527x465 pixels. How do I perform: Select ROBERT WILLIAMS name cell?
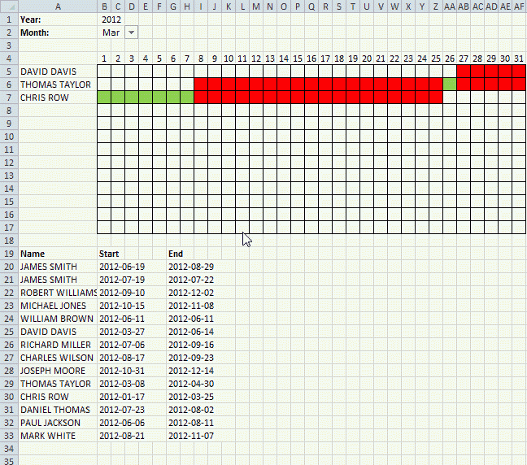pyautogui.click(x=59, y=293)
